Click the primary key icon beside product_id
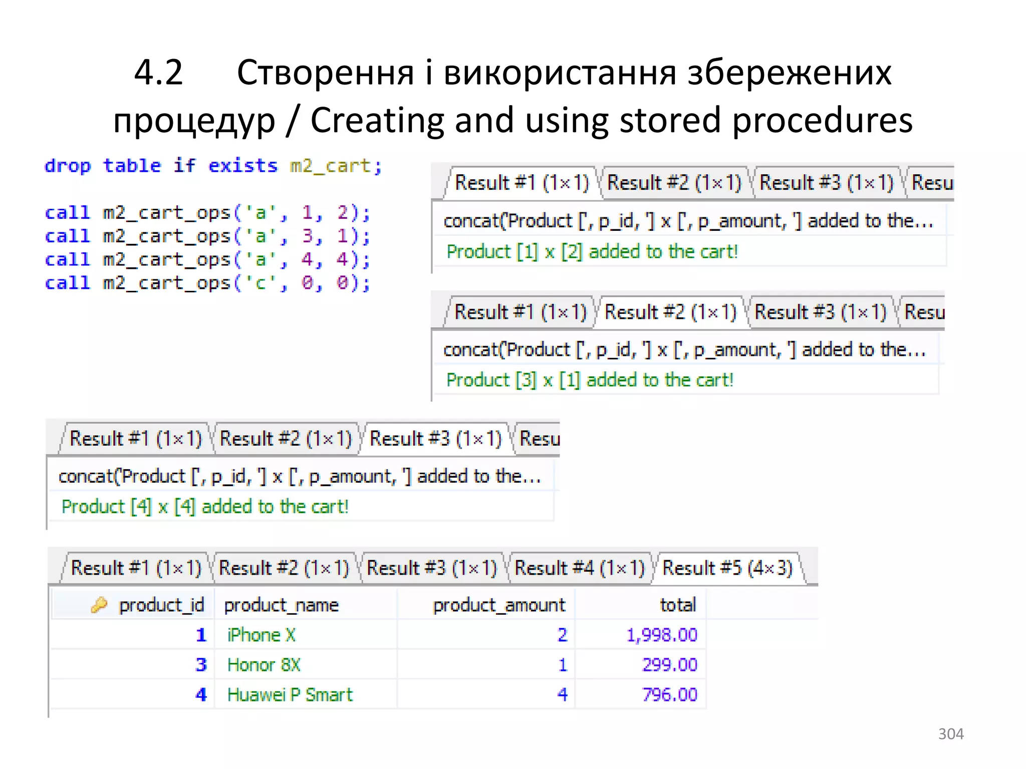Viewport: 1026px width, 769px height. point(99,605)
